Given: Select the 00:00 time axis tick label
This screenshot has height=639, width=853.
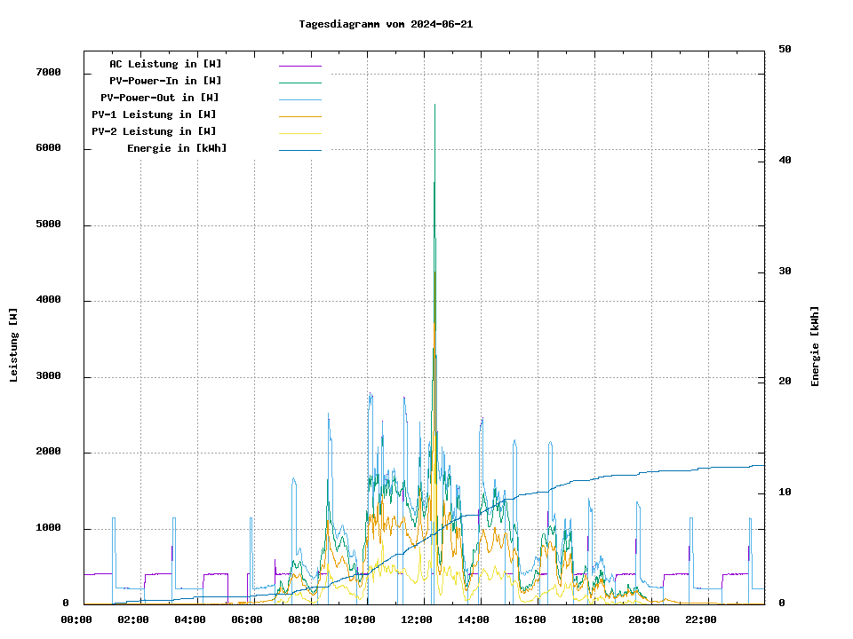Looking at the screenshot, I should click(x=76, y=619).
